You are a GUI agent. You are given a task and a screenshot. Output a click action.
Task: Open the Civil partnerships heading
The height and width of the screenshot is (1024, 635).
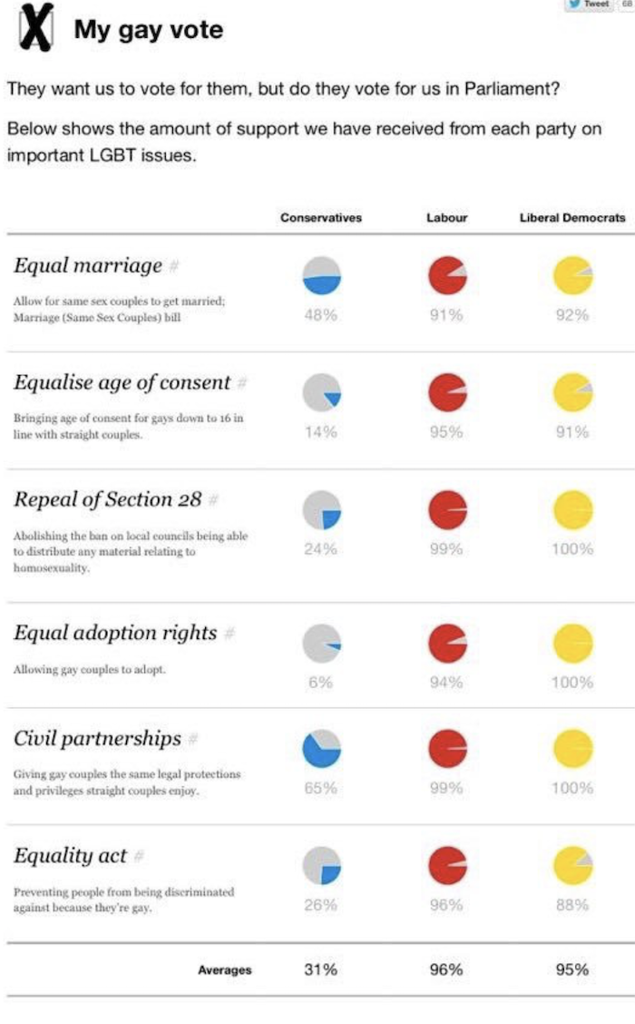coord(97,738)
